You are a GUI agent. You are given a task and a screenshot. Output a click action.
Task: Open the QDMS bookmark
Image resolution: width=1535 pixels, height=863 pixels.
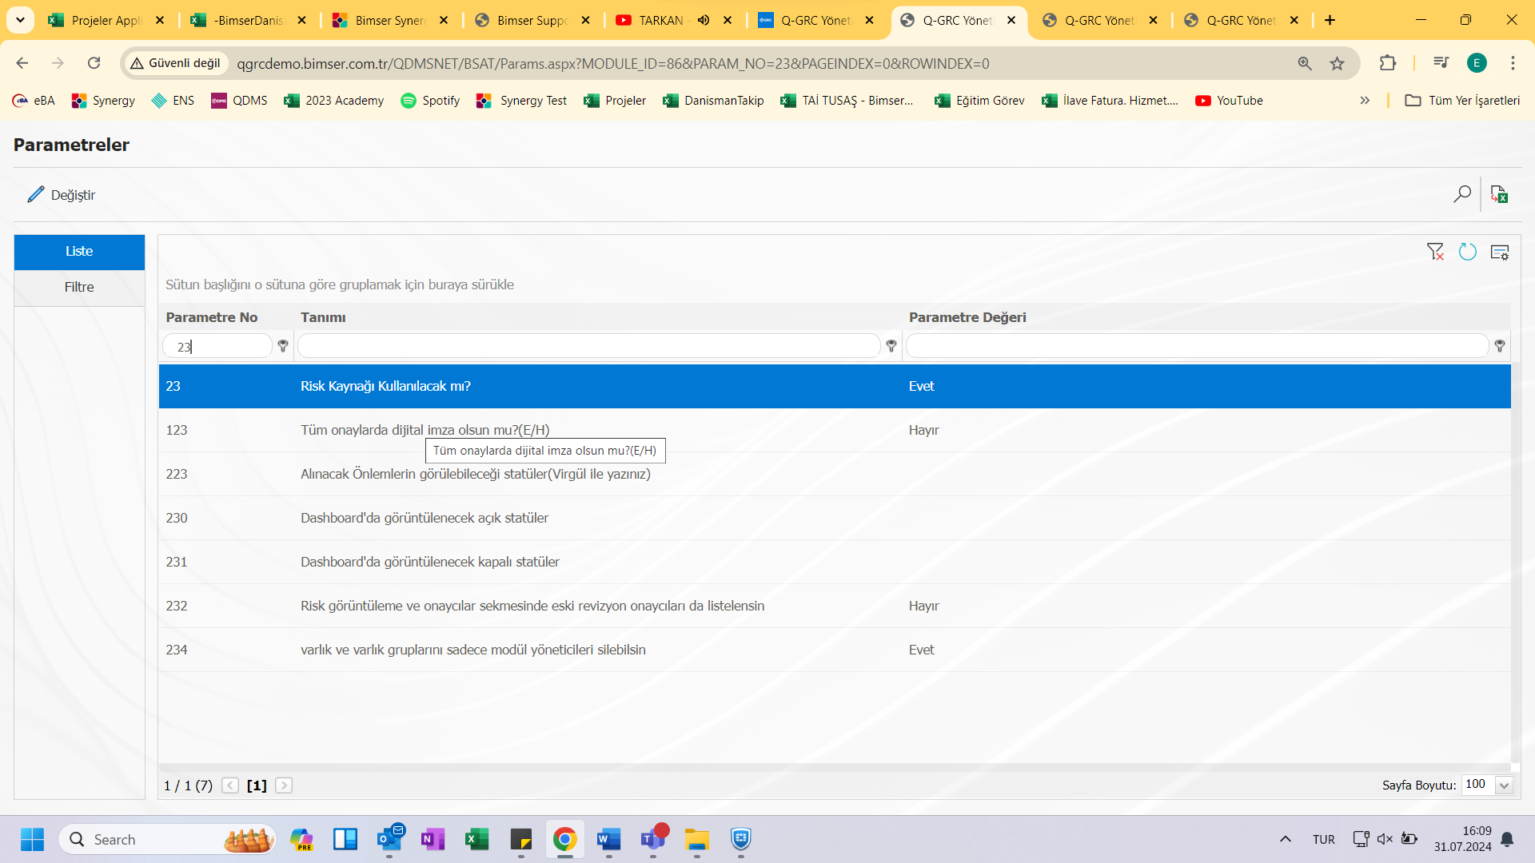click(239, 101)
